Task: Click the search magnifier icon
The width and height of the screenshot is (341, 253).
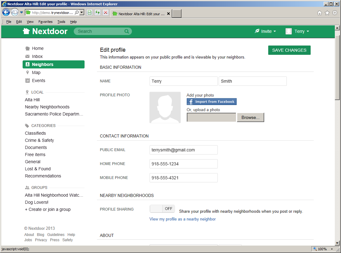Action: 127,31
